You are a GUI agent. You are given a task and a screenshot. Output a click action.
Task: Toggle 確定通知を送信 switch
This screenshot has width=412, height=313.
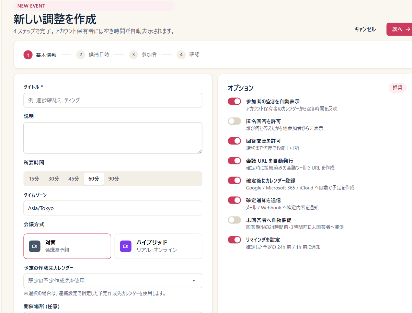click(x=234, y=200)
